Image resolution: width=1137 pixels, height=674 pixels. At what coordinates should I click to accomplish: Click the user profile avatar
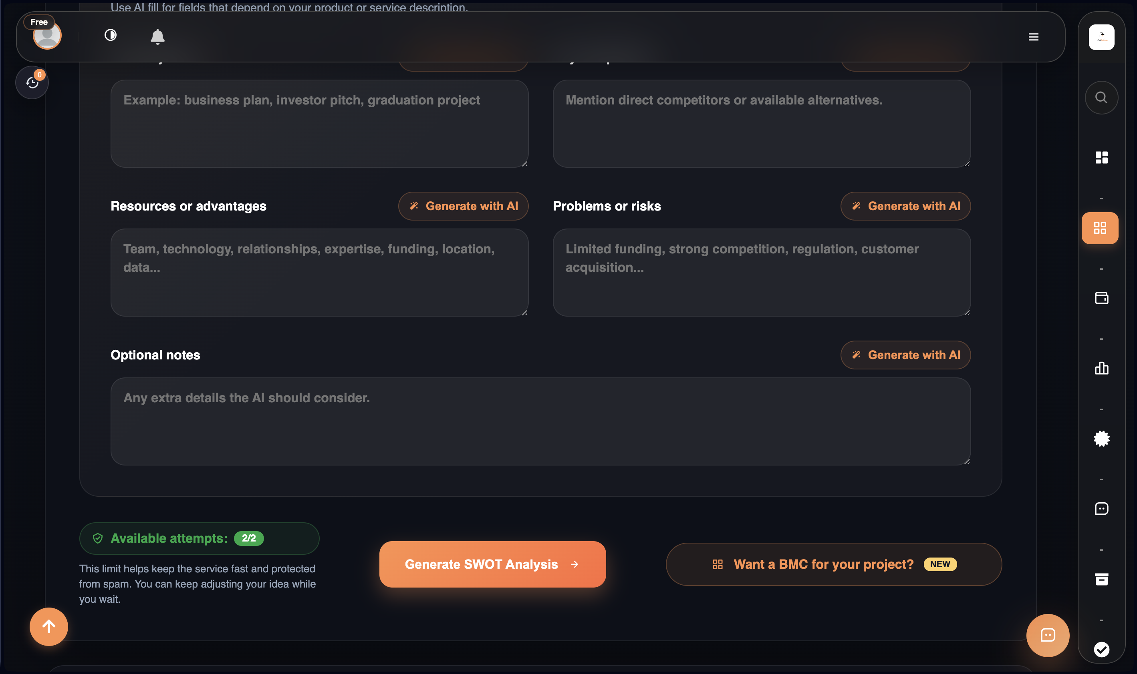pos(47,36)
